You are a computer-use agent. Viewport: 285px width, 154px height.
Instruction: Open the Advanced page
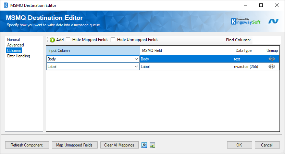click(x=15, y=45)
